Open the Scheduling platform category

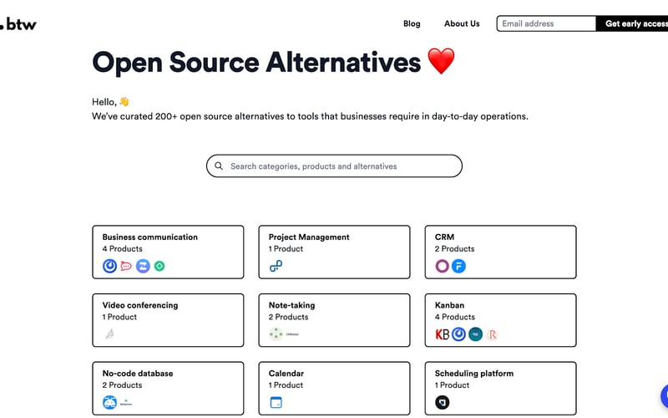[500, 389]
